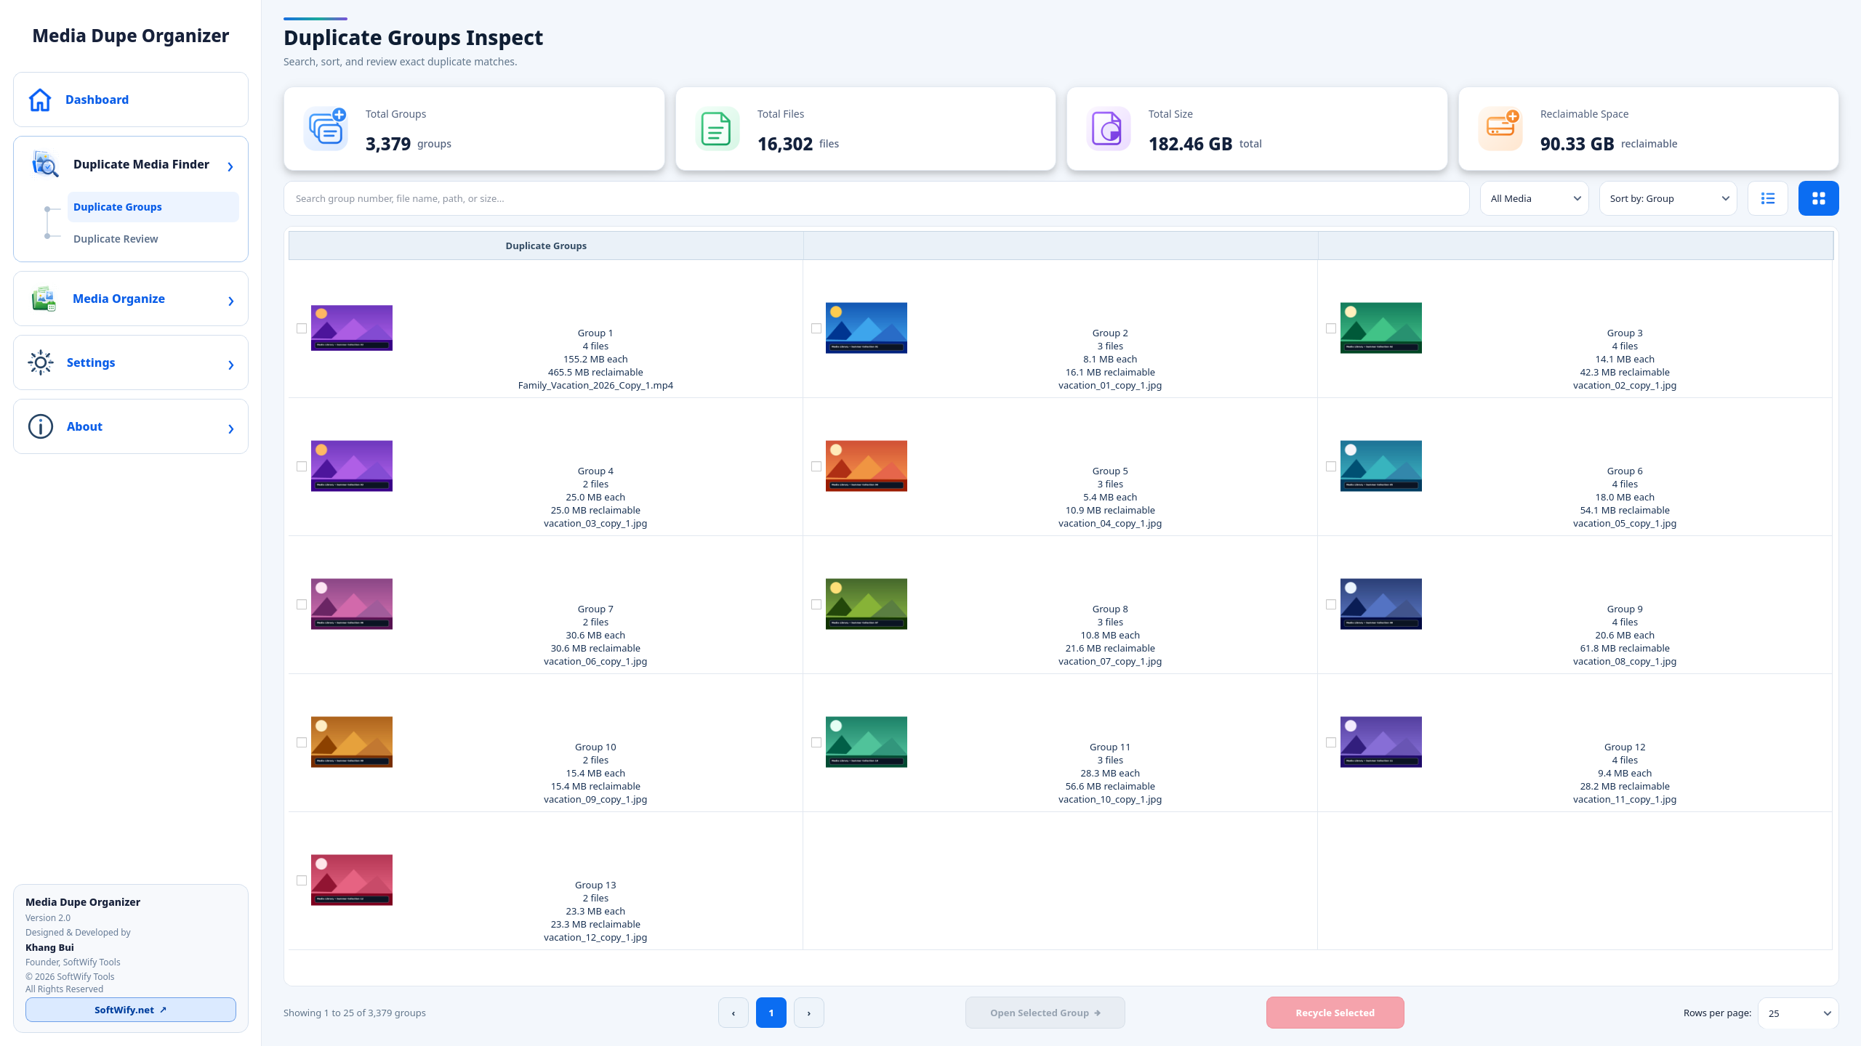Open Group 8 green thumbnail
1861x1046 pixels.
[867, 604]
